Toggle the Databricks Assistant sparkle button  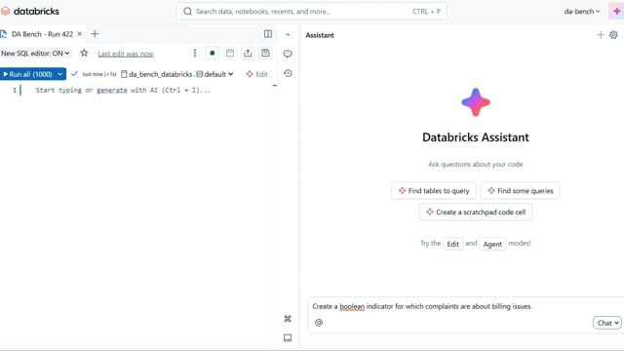tap(616, 11)
